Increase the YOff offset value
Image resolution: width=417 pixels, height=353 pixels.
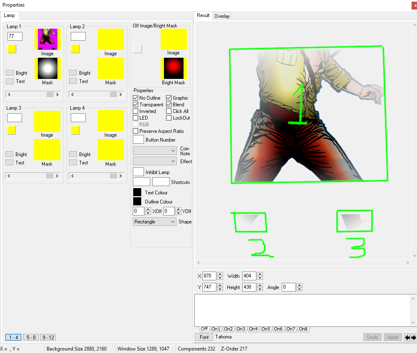pos(179,209)
